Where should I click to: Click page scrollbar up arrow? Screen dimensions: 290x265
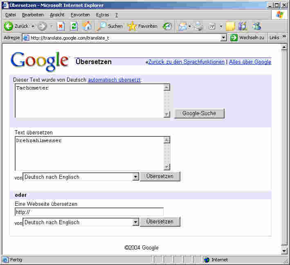click(284, 48)
